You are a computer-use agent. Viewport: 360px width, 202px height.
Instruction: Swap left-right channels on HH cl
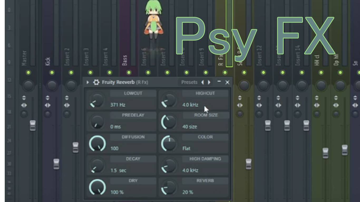coord(317,105)
